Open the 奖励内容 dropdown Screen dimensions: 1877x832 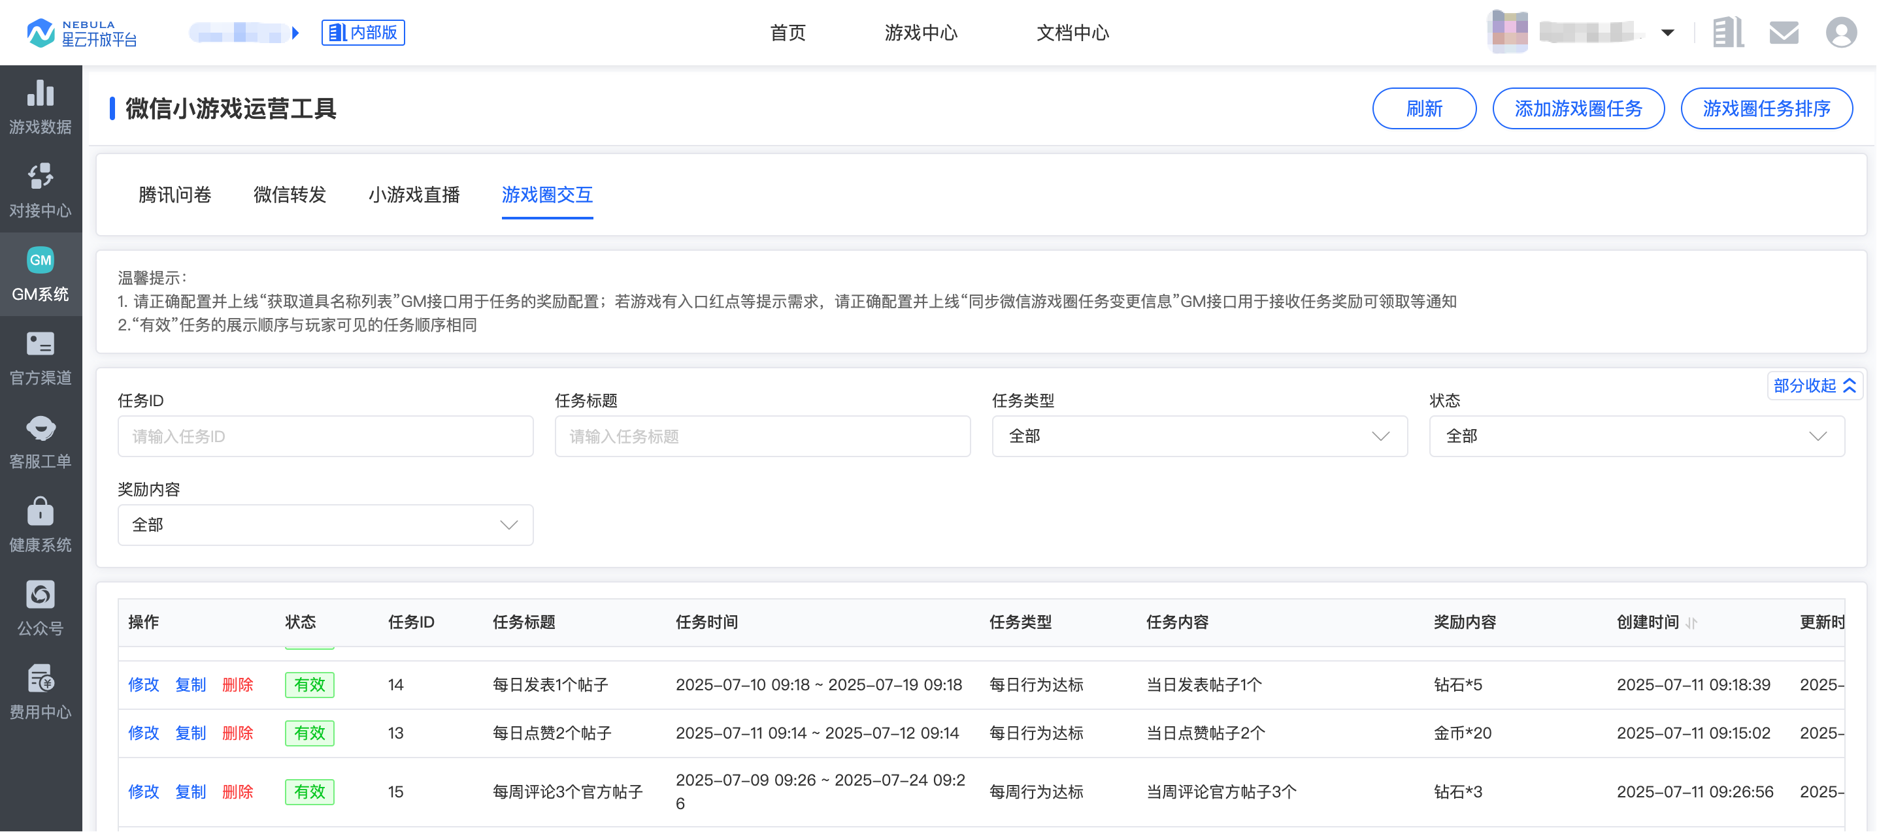pyautogui.click(x=325, y=526)
